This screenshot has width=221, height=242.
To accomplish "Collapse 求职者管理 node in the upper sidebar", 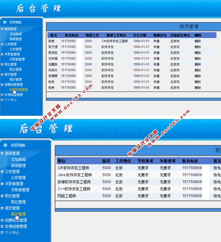I will (x=2, y=54).
